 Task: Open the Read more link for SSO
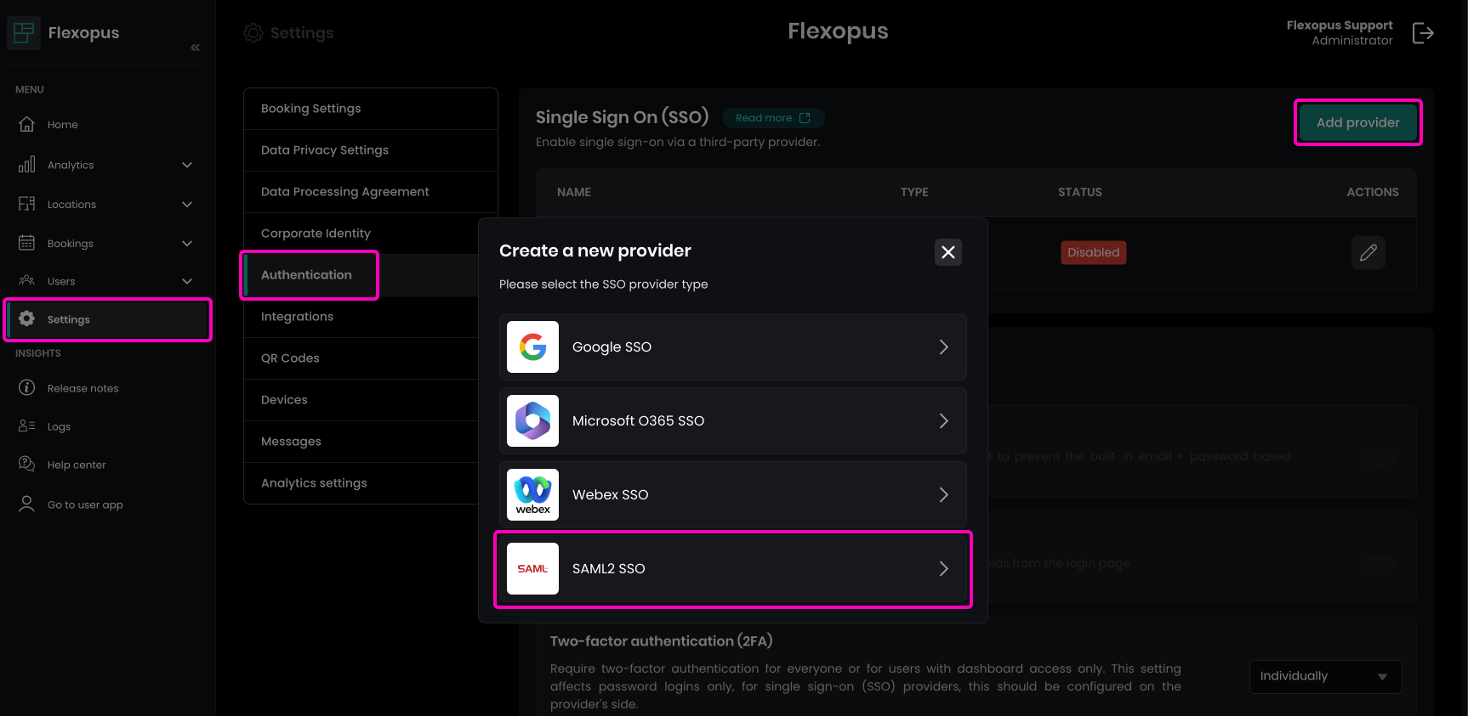point(772,117)
